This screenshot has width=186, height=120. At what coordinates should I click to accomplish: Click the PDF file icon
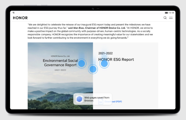pos(101,102)
